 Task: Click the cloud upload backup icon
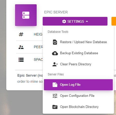tap(55, 53)
